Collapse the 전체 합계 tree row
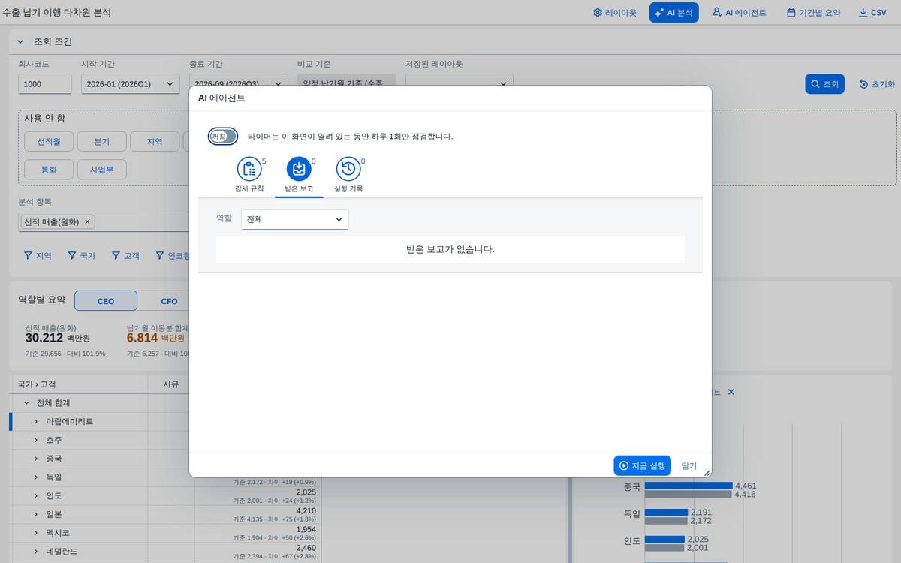This screenshot has width=901, height=563. pos(26,403)
